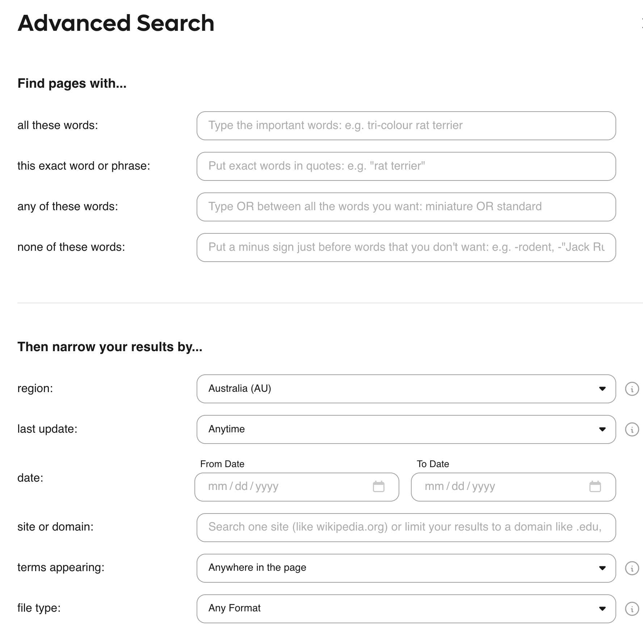Click the info icon beside last update
Image resolution: width=643 pixels, height=632 pixels.
[632, 430]
